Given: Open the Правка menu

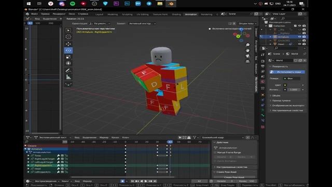Looking at the screenshot, I should click(45, 14).
